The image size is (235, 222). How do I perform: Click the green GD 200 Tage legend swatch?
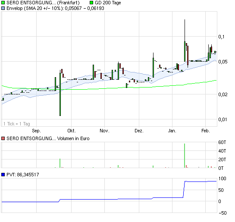pos(91,3)
